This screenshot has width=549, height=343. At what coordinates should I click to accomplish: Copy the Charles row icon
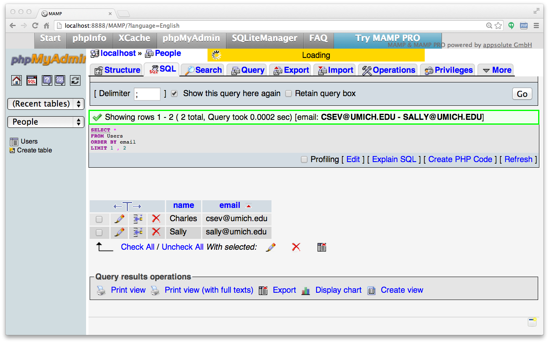click(138, 219)
